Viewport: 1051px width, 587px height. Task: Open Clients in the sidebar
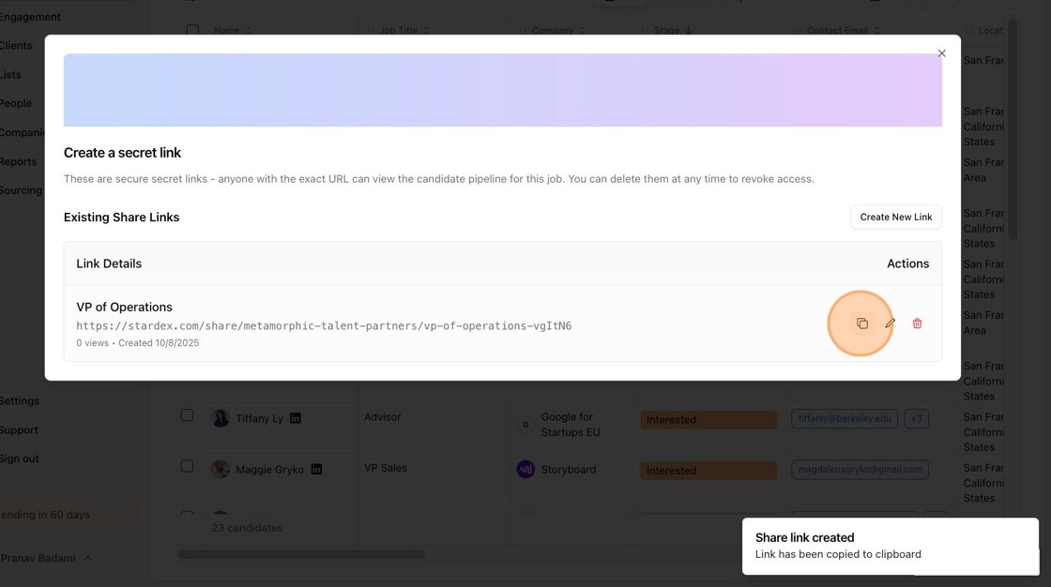pos(16,46)
